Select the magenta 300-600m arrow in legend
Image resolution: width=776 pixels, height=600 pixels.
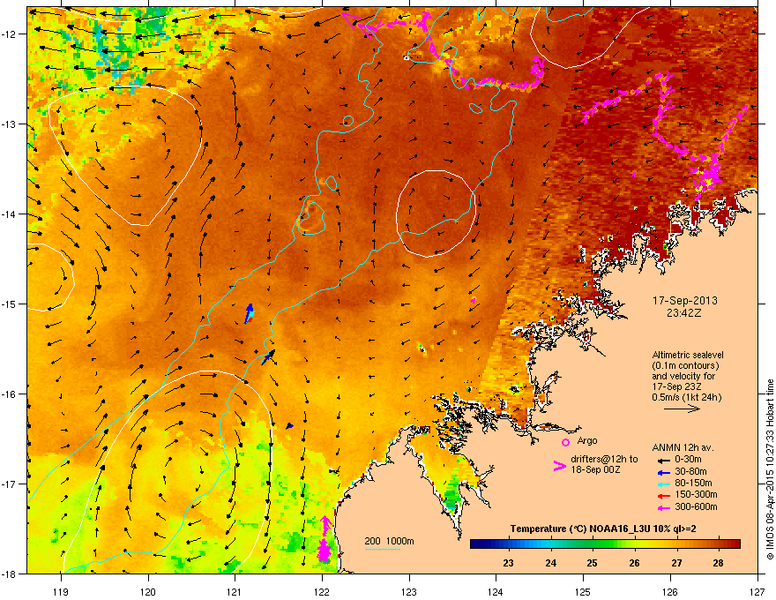[x=662, y=507]
